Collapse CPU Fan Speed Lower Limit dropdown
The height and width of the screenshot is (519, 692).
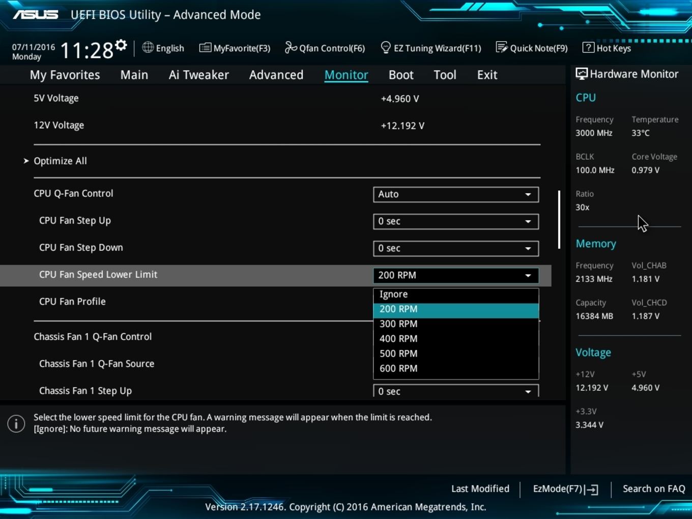pyautogui.click(x=456, y=275)
